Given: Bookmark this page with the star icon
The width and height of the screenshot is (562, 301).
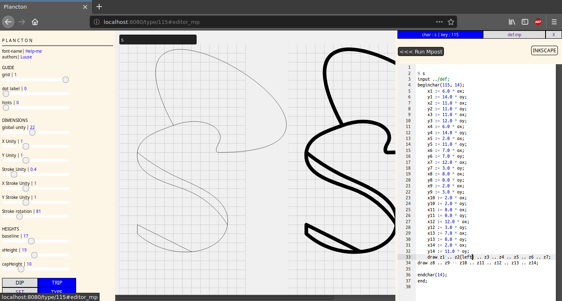Looking at the screenshot, I should (x=451, y=22).
